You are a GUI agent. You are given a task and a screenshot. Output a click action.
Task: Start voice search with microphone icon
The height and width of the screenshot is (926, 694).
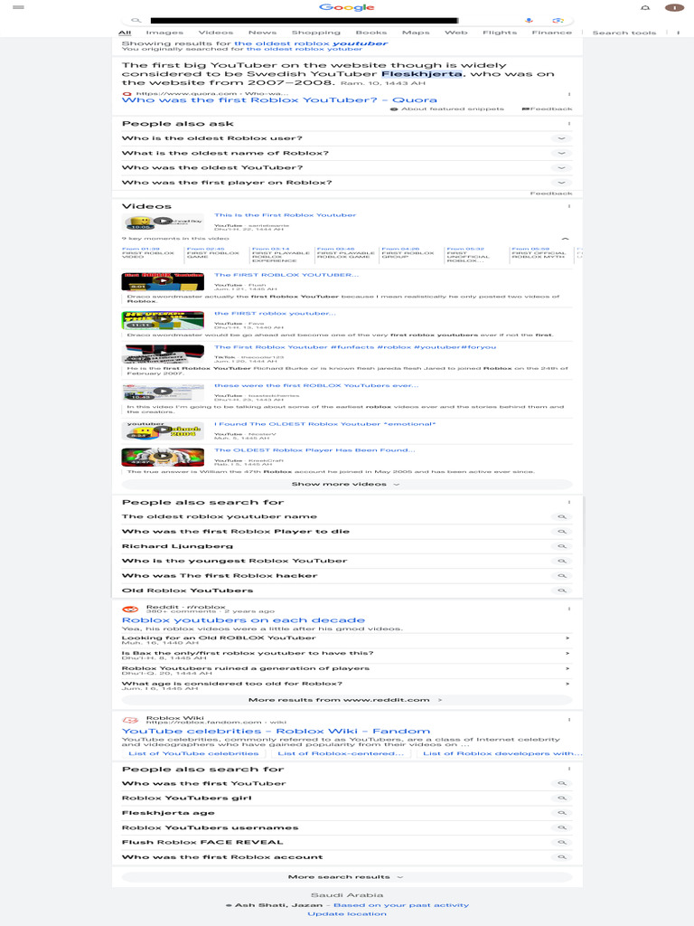(x=529, y=20)
